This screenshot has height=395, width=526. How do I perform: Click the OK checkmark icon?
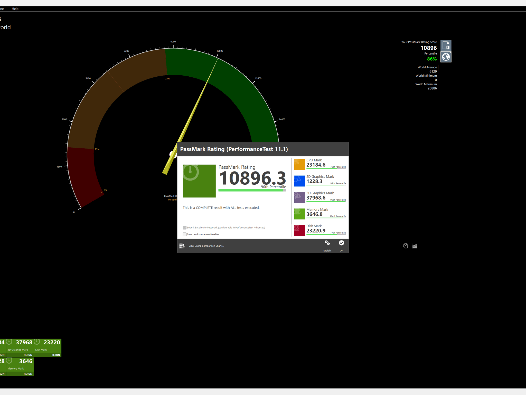pos(341,243)
